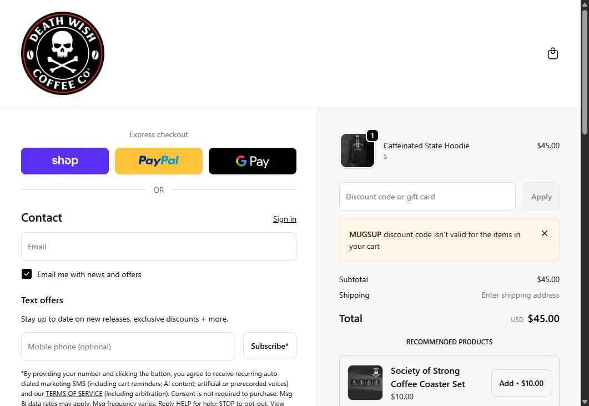Dismiss the MUGSUP discount error message
Screen dimensions: 589x406
544,233
